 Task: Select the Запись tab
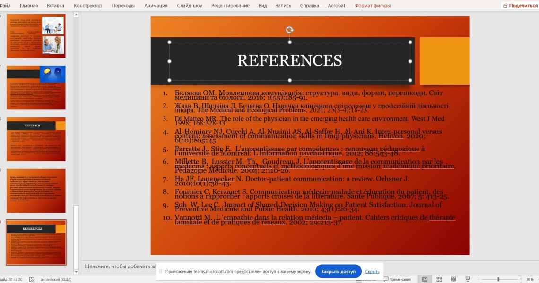coord(283,6)
